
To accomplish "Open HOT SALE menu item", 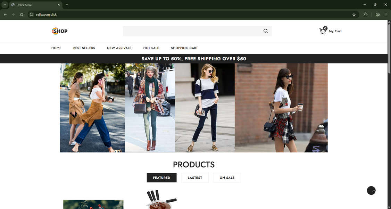I will [151, 48].
